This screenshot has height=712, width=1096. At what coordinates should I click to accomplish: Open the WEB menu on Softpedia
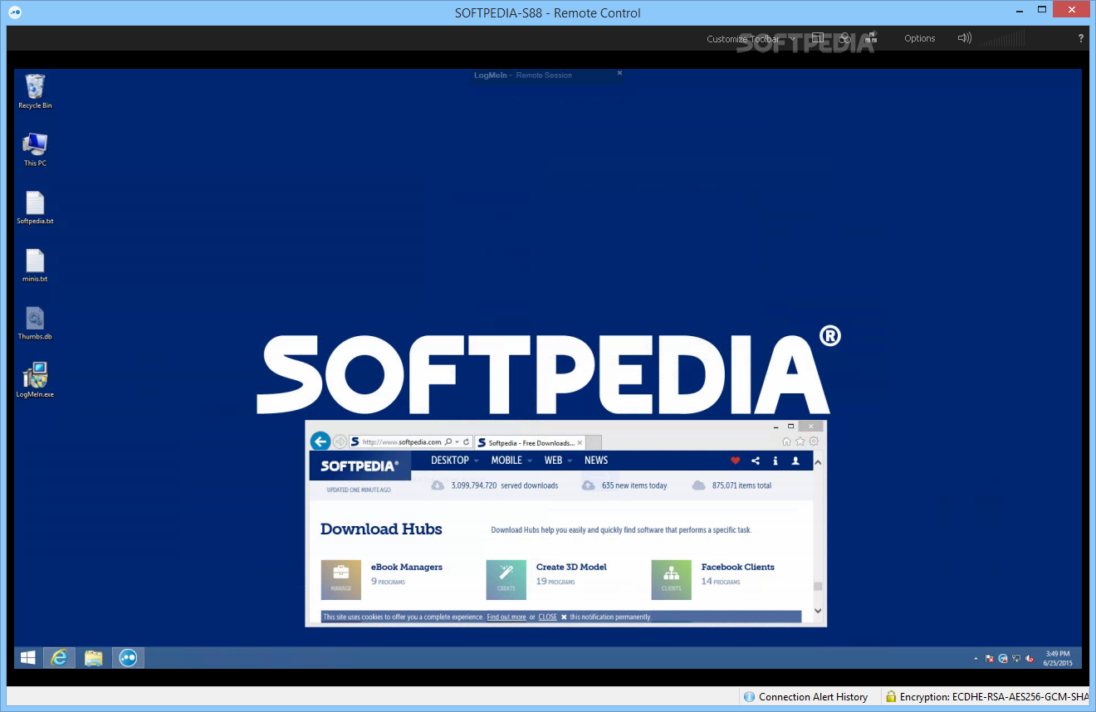pos(553,461)
